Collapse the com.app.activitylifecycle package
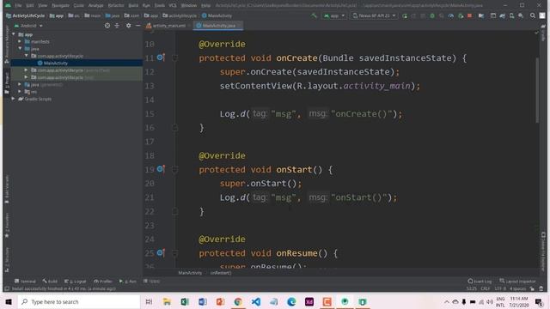This screenshot has width=550, height=309. 27,56
